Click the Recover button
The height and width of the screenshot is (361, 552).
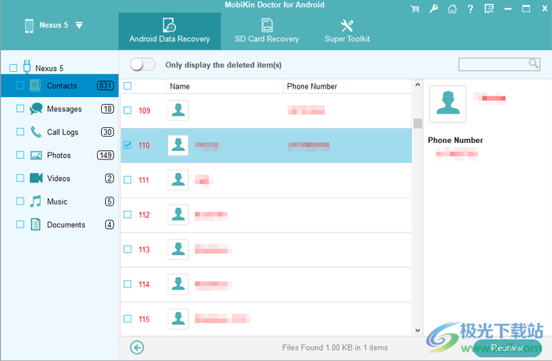tap(507, 348)
